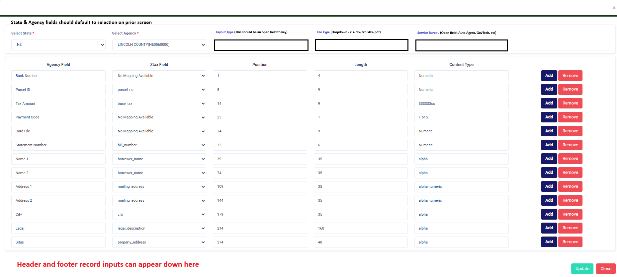The image size is (617, 277).
Task: Expand the Select Agency dropdown
Action: pos(159,45)
